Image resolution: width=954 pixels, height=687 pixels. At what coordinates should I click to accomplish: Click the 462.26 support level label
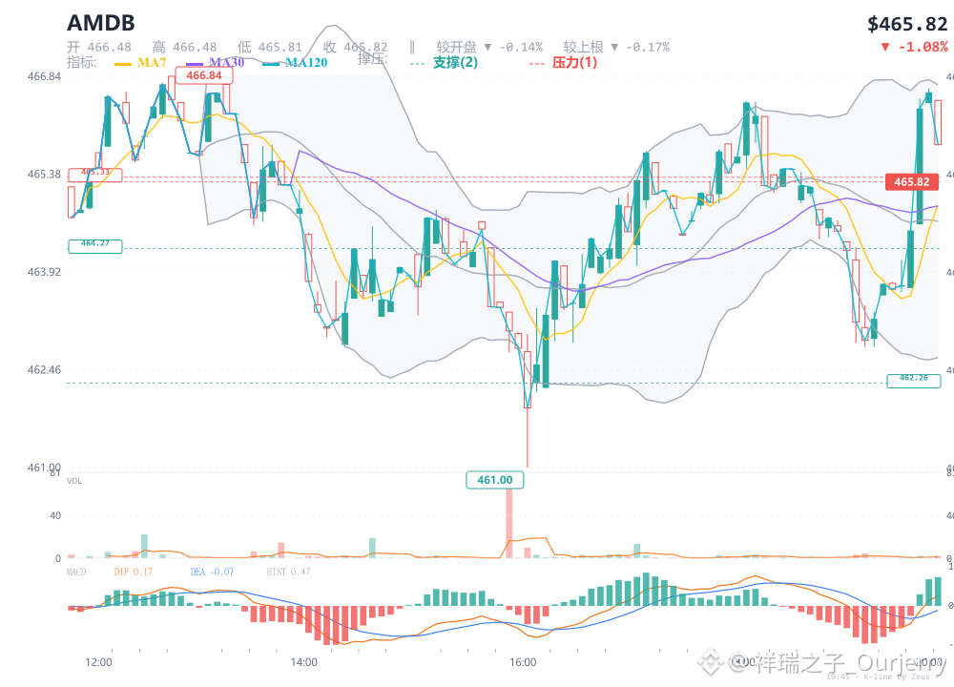914,381
